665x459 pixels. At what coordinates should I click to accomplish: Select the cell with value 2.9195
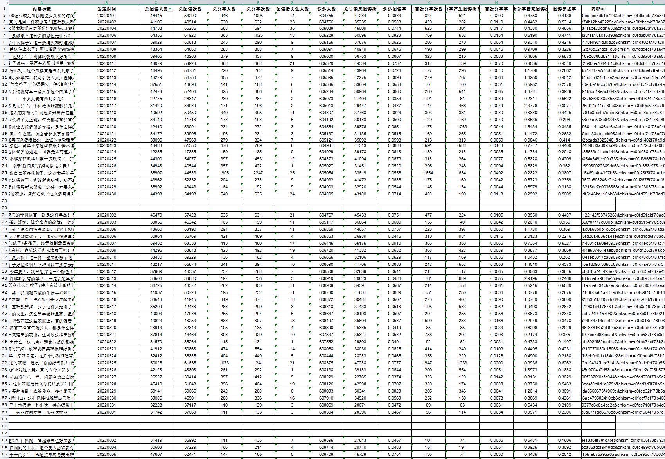[x=530, y=278]
